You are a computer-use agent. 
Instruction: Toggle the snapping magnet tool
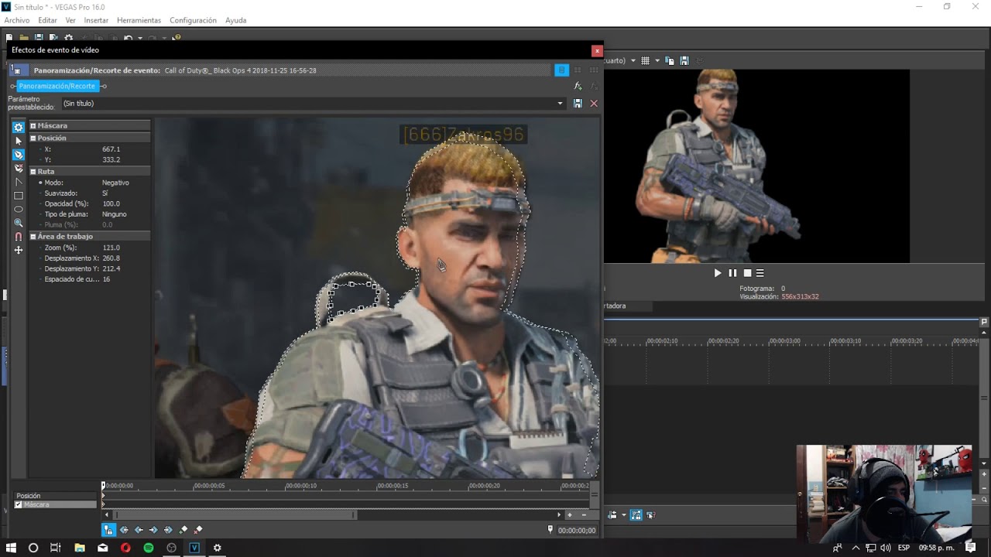19,237
